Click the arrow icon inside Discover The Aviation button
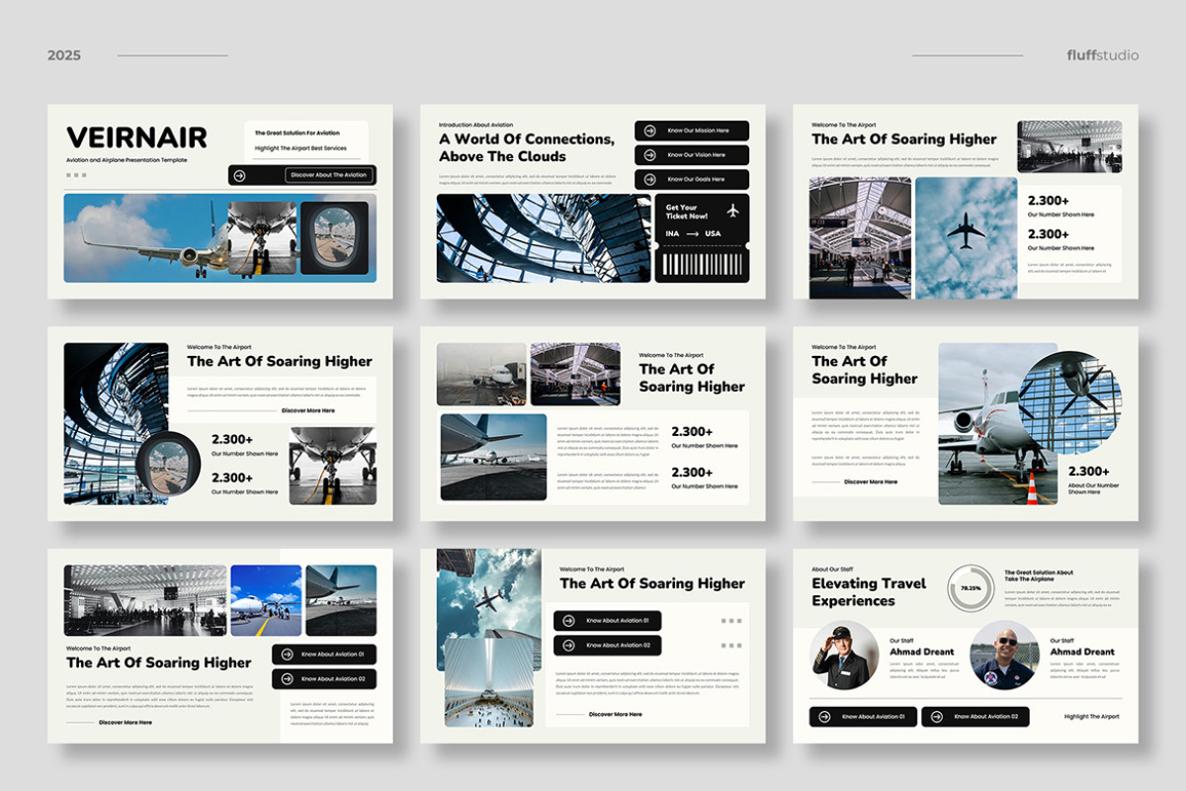This screenshot has width=1186, height=791. (x=240, y=175)
